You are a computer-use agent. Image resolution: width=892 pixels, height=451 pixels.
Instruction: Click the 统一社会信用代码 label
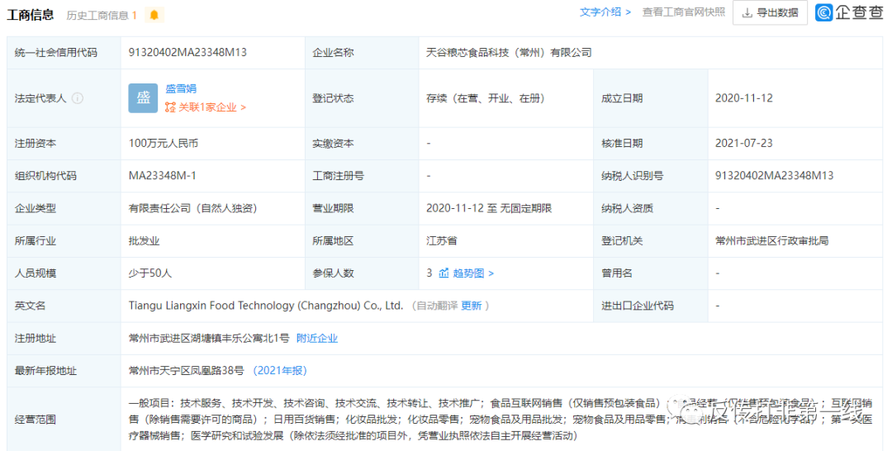point(56,52)
